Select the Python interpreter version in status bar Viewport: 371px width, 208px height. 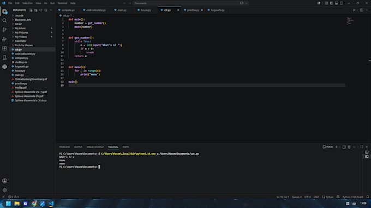pos(353,197)
